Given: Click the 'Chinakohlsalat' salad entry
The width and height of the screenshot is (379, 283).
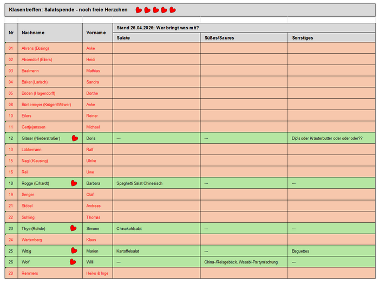Looking at the screenshot, I should (x=129, y=229).
